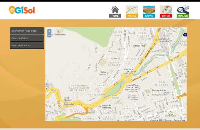This screenshot has width=200, height=130.
Task: Click the Hotel torre de Cali marker
Action: point(135,71)
